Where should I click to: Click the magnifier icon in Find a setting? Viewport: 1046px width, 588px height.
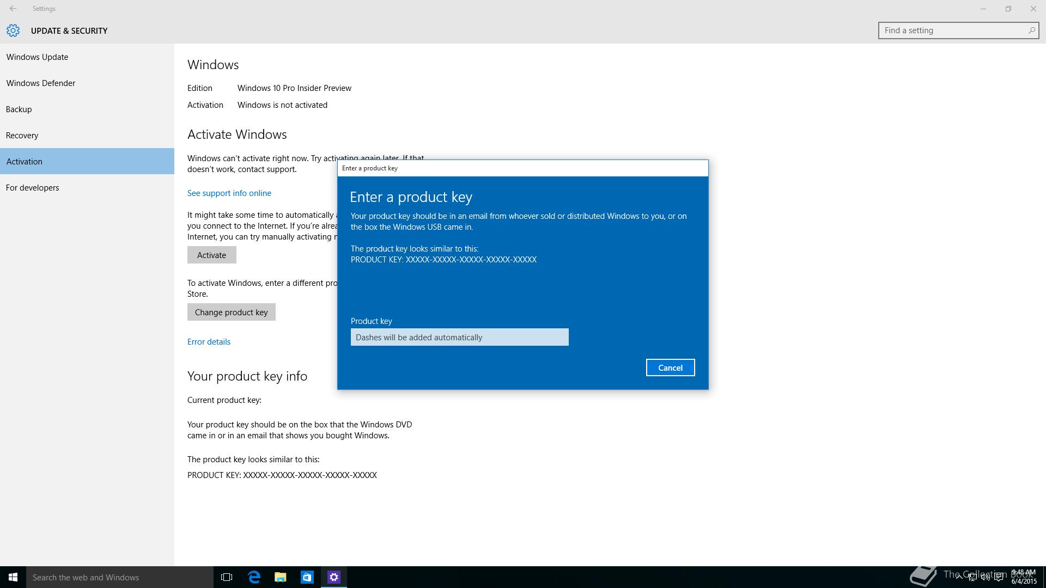click(1031, 30)
